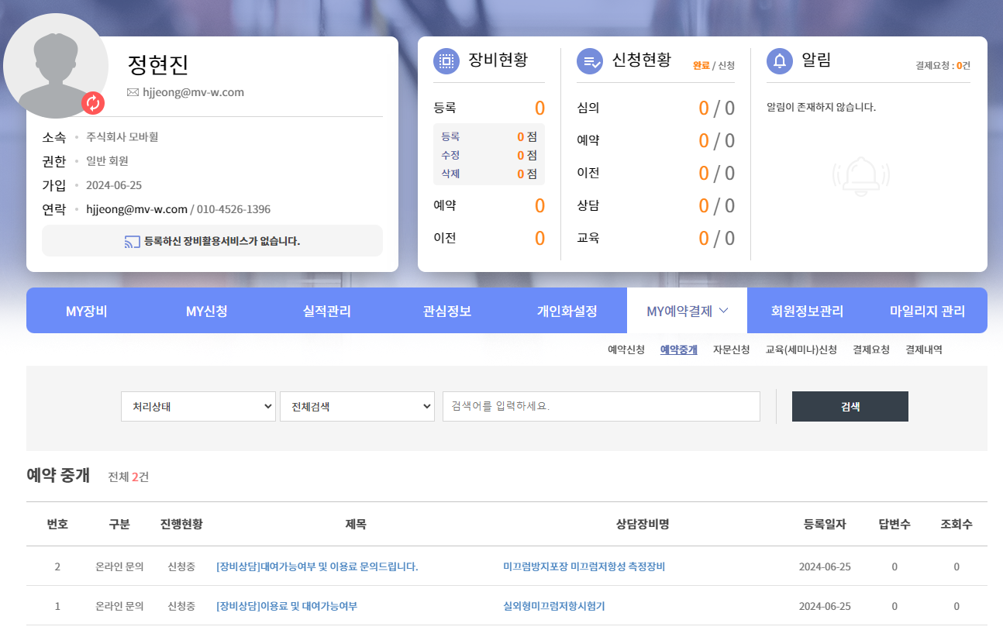Click the cast icon in equipment service notice
The width and height of the screenshot is (1003, 637).
[132, 242]
